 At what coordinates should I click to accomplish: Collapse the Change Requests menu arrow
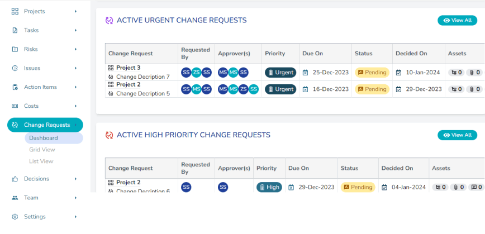pos(75,125)
